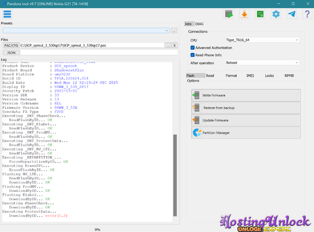314x232 pixels.
Task: Click the JSON file path input field
Action: (x=98, y=52)
